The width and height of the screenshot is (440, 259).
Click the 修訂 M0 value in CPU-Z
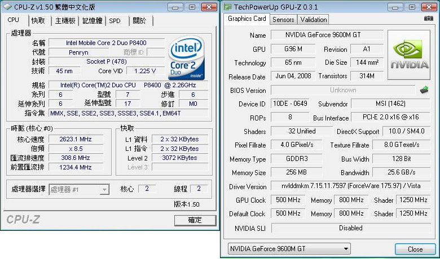(x=193, y=104)
